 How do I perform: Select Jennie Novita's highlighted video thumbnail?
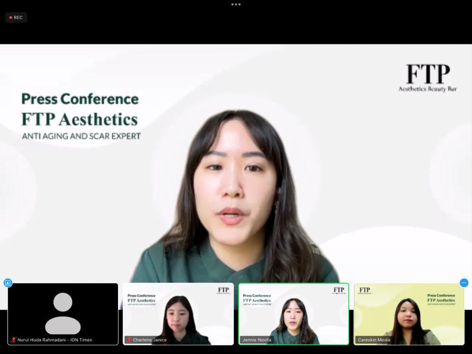(x=294, y=314)
